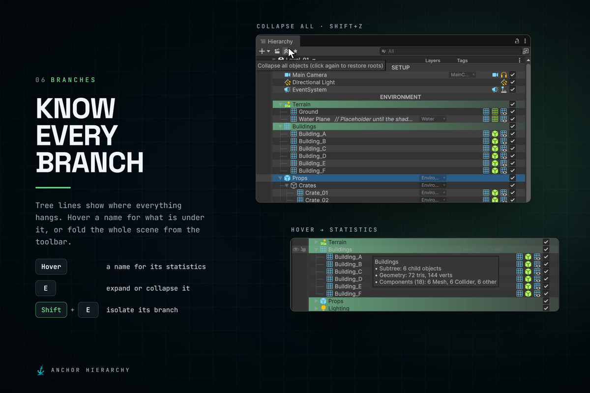Viewport: 590px width, 393px height.
Task: Click the Tags column header
Action: [x=462, y=60]
